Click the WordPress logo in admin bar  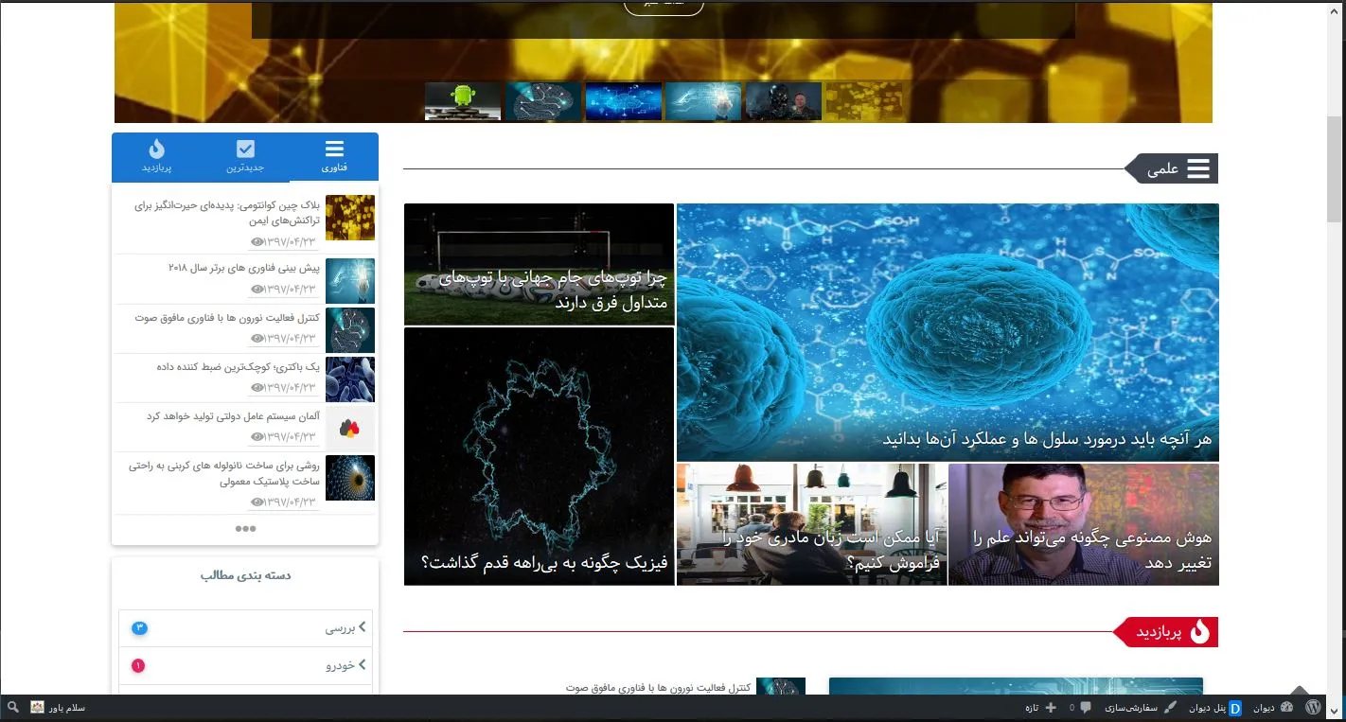coord(1313,708)
